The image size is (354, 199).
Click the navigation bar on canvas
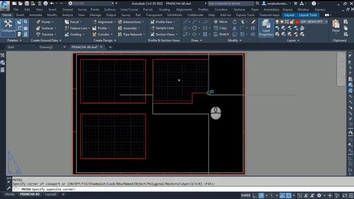click(341, 69)
